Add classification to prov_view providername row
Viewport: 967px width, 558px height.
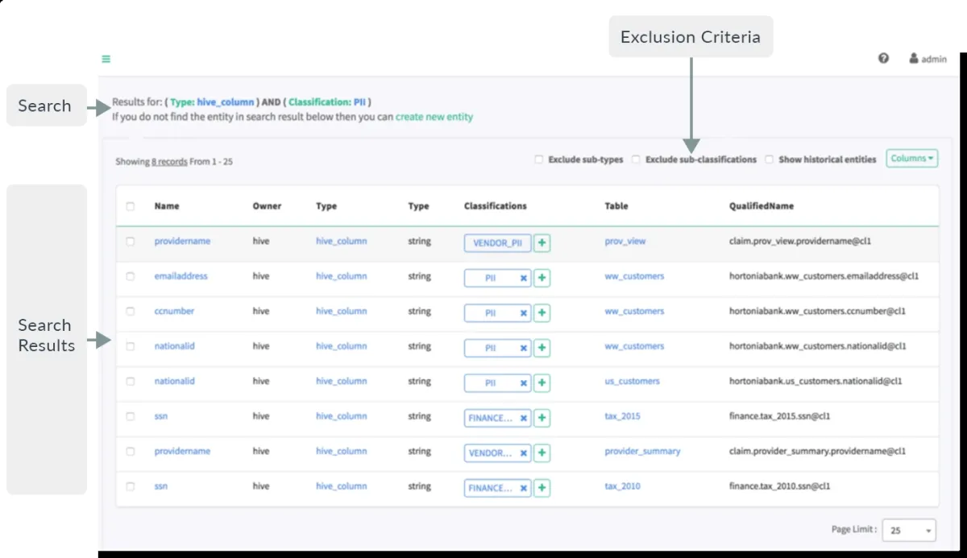click(542, 242)
